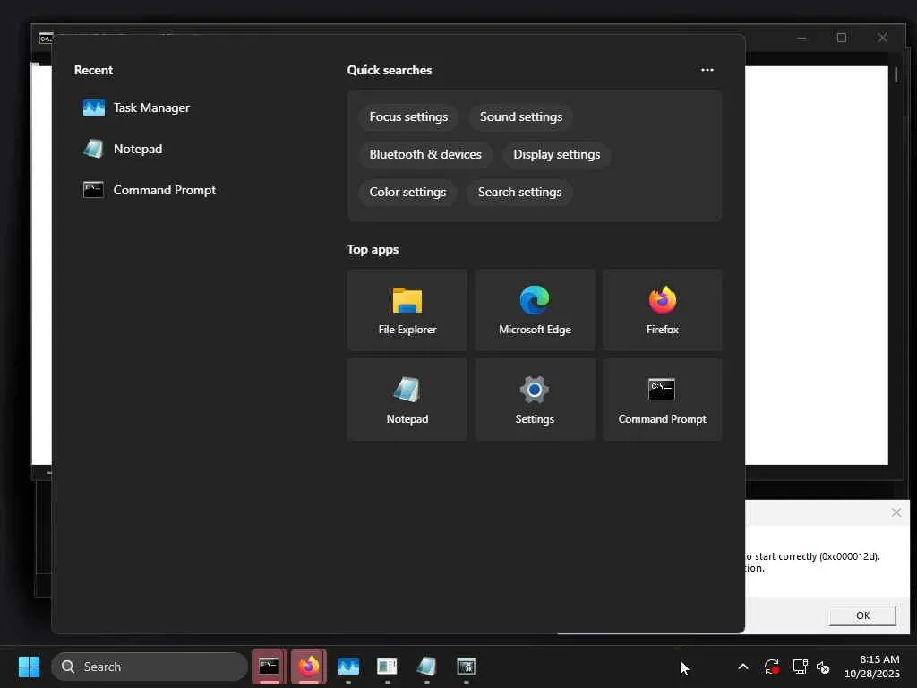Image resolution: width=917 pixels, height=688 pixels.
Task: Open the Notepad tile in Top apps
Action: [x=407, y=400]
